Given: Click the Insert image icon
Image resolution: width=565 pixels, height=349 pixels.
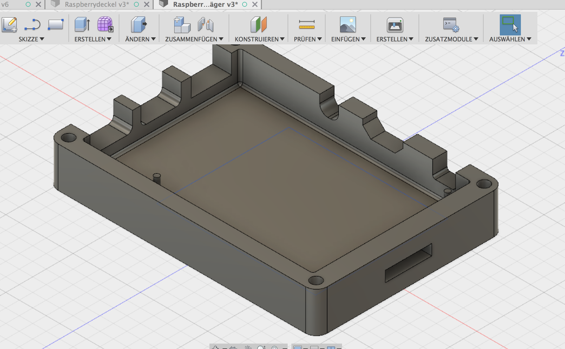Looking at the screenshot, I should click(348, 25).
